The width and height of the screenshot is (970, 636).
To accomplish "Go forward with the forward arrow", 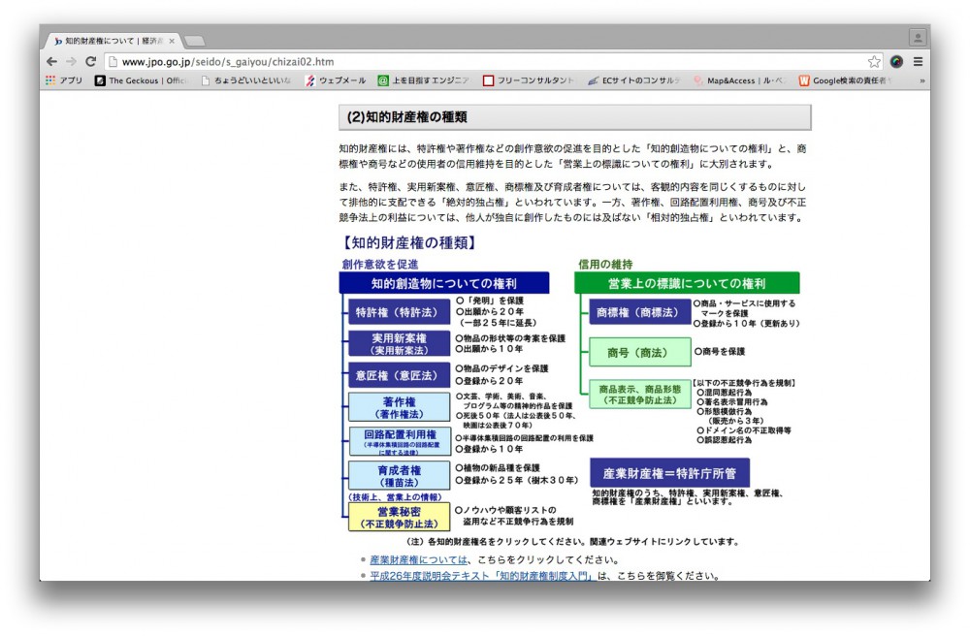I will click(71, 62).
